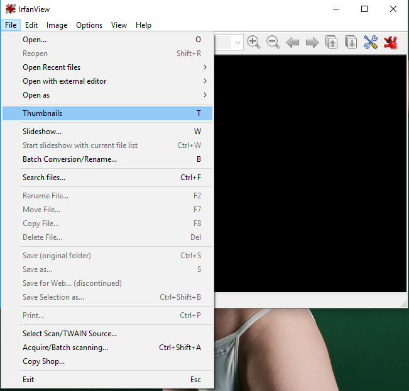Click the greyed Move File... entry

click(x=107, y=210)
